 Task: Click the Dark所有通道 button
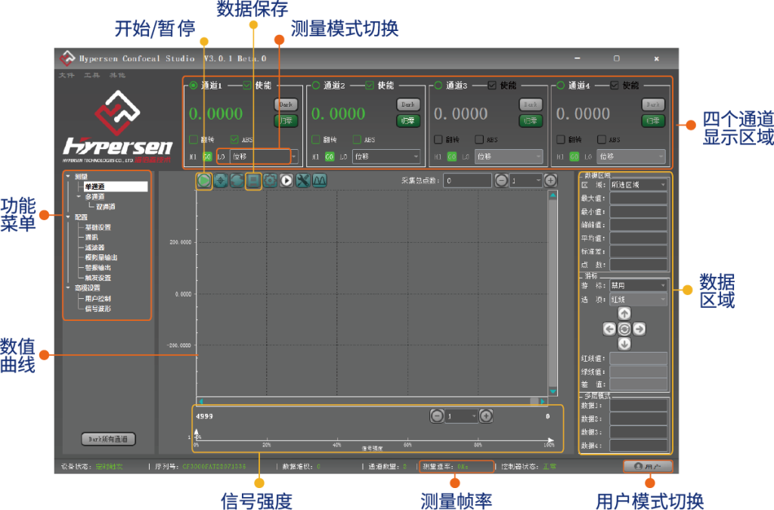pyautogui.click(x=108, y=439)
